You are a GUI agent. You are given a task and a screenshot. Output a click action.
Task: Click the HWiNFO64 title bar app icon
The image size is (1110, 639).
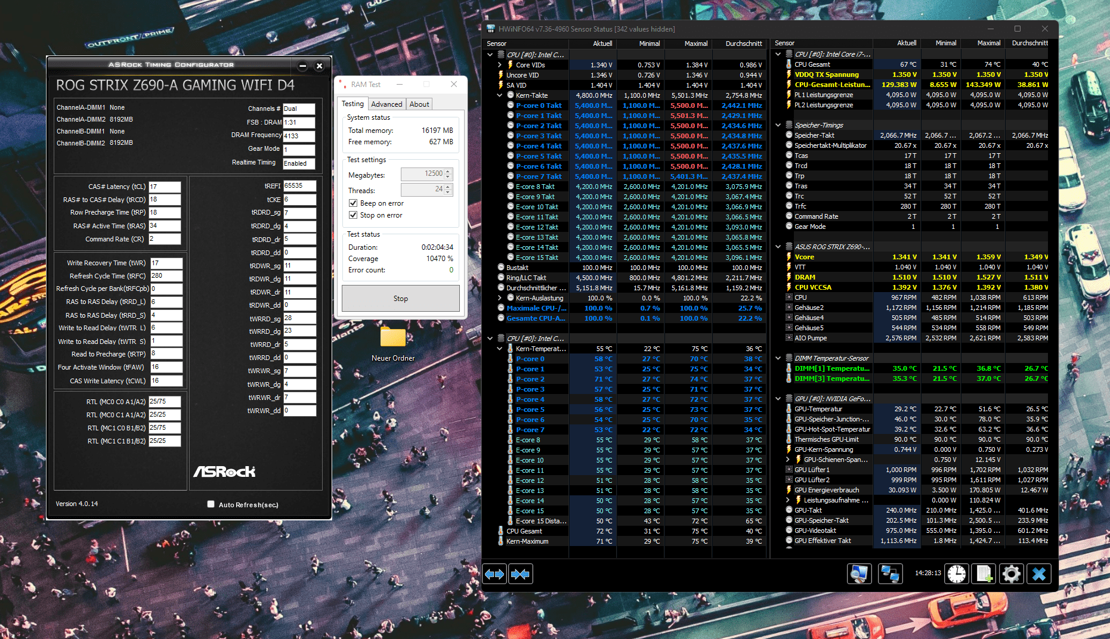491,29
